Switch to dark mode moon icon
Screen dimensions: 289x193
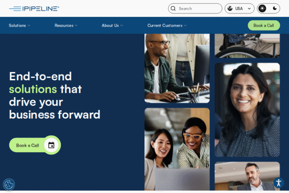coord(275,8)
